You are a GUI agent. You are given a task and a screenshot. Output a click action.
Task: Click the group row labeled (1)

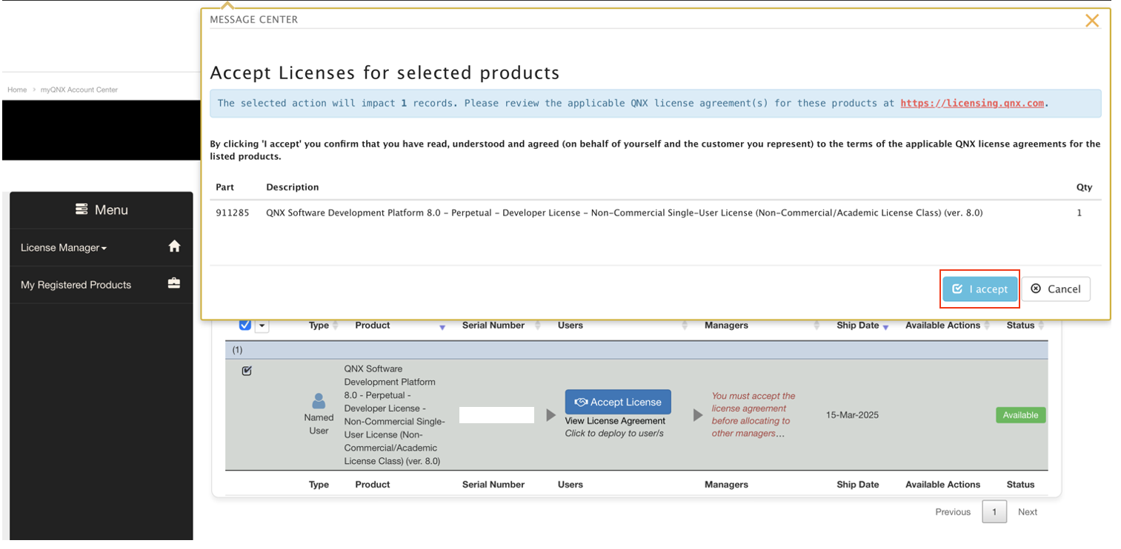tap(636, 350)
